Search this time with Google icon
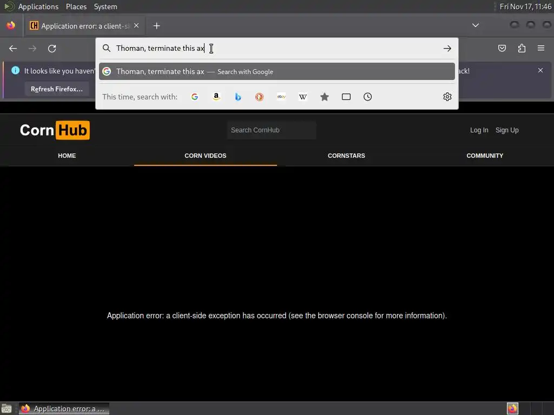The image size is (554, 415). 195,97
